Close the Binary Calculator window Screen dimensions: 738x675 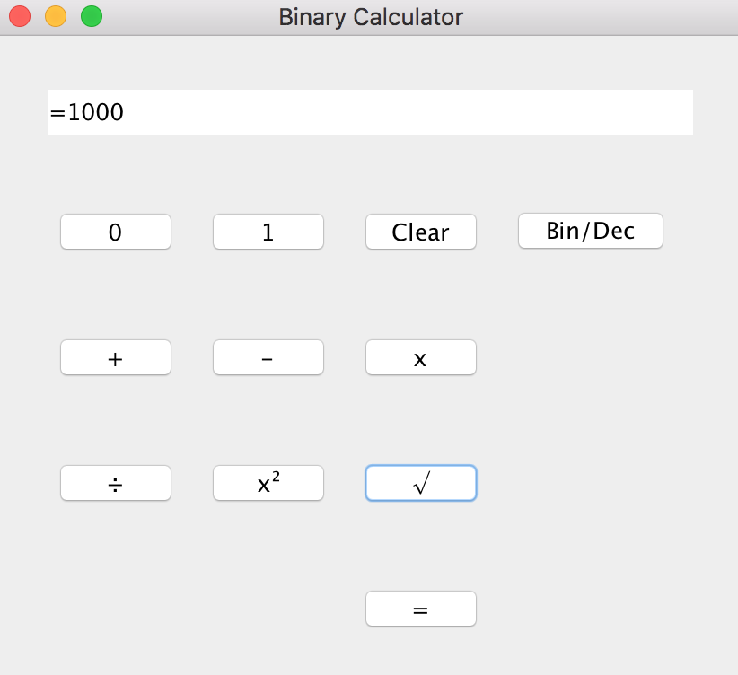(20, 16)
